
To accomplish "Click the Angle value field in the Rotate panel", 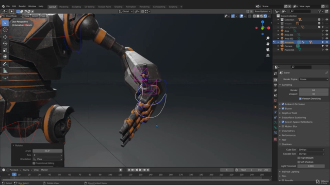I will coord(47,151).
